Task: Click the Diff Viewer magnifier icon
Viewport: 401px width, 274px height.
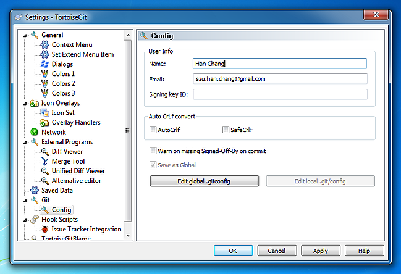Action: pyautogui.click(x=45, y=152)
